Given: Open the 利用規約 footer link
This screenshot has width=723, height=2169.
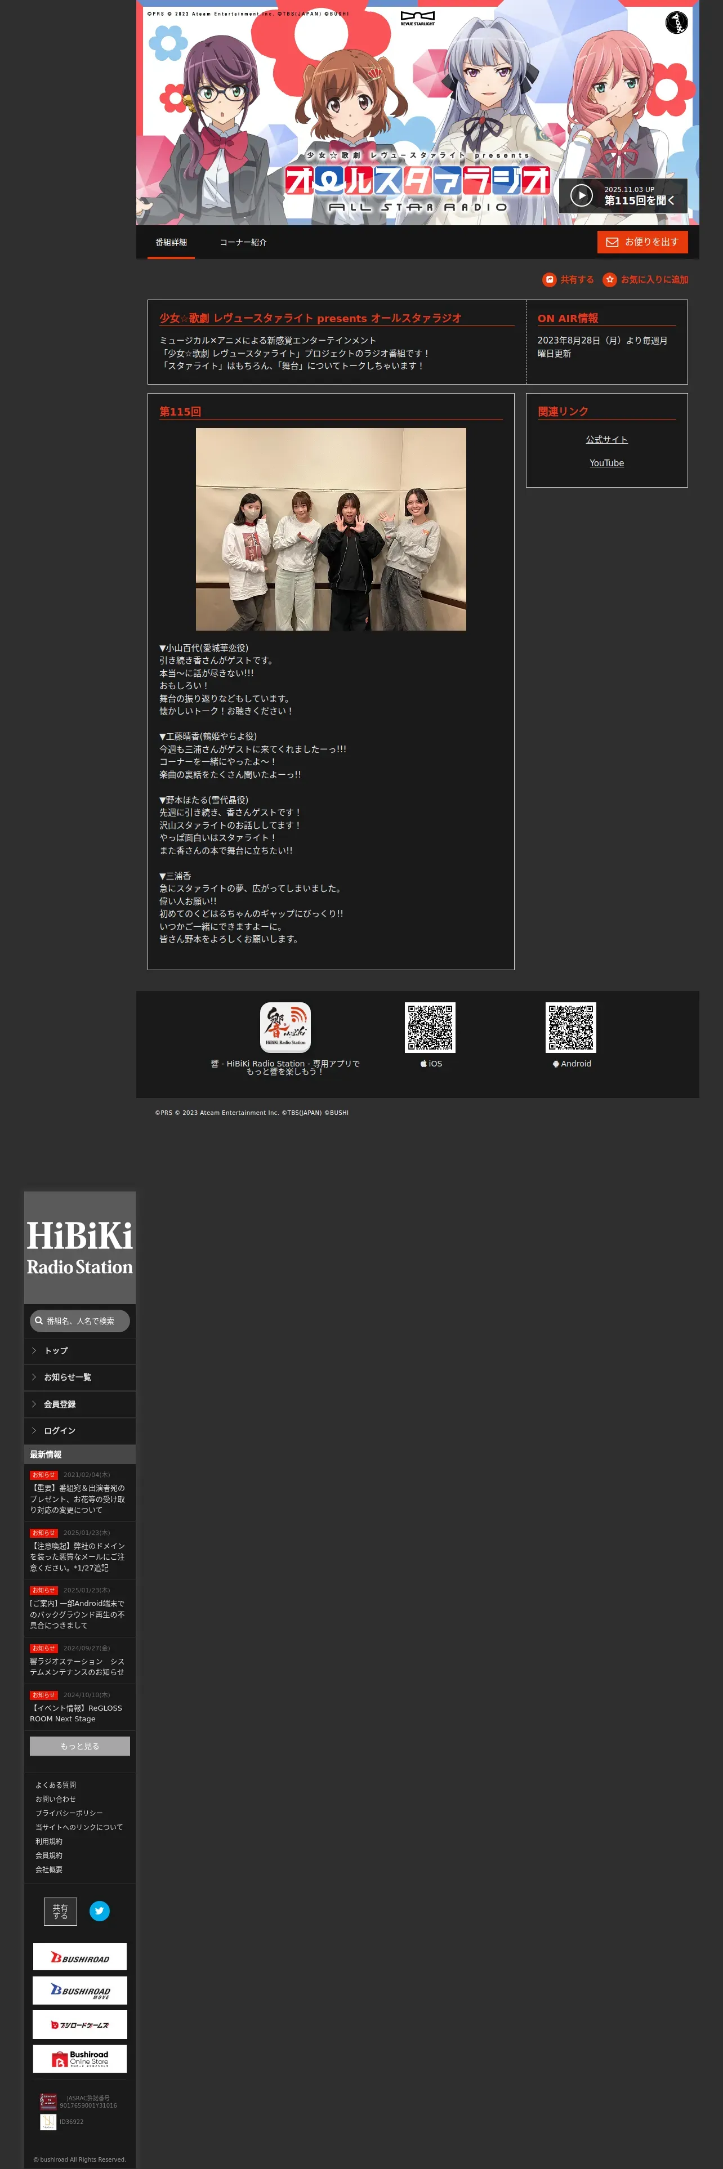Looking at the screenshot, I should coord(49,1841).
